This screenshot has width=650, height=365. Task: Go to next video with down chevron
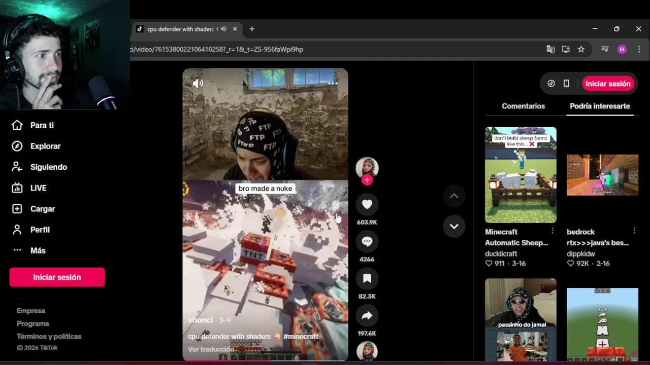(454, 226)
